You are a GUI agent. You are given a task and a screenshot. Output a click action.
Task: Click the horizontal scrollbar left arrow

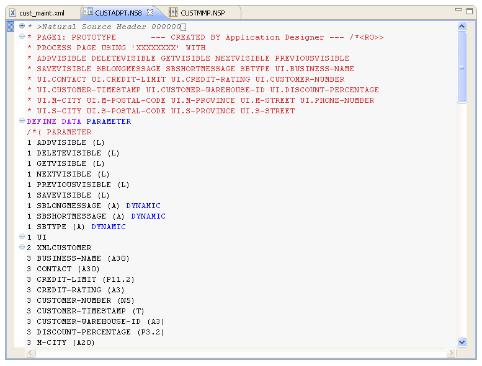point(30,353)
